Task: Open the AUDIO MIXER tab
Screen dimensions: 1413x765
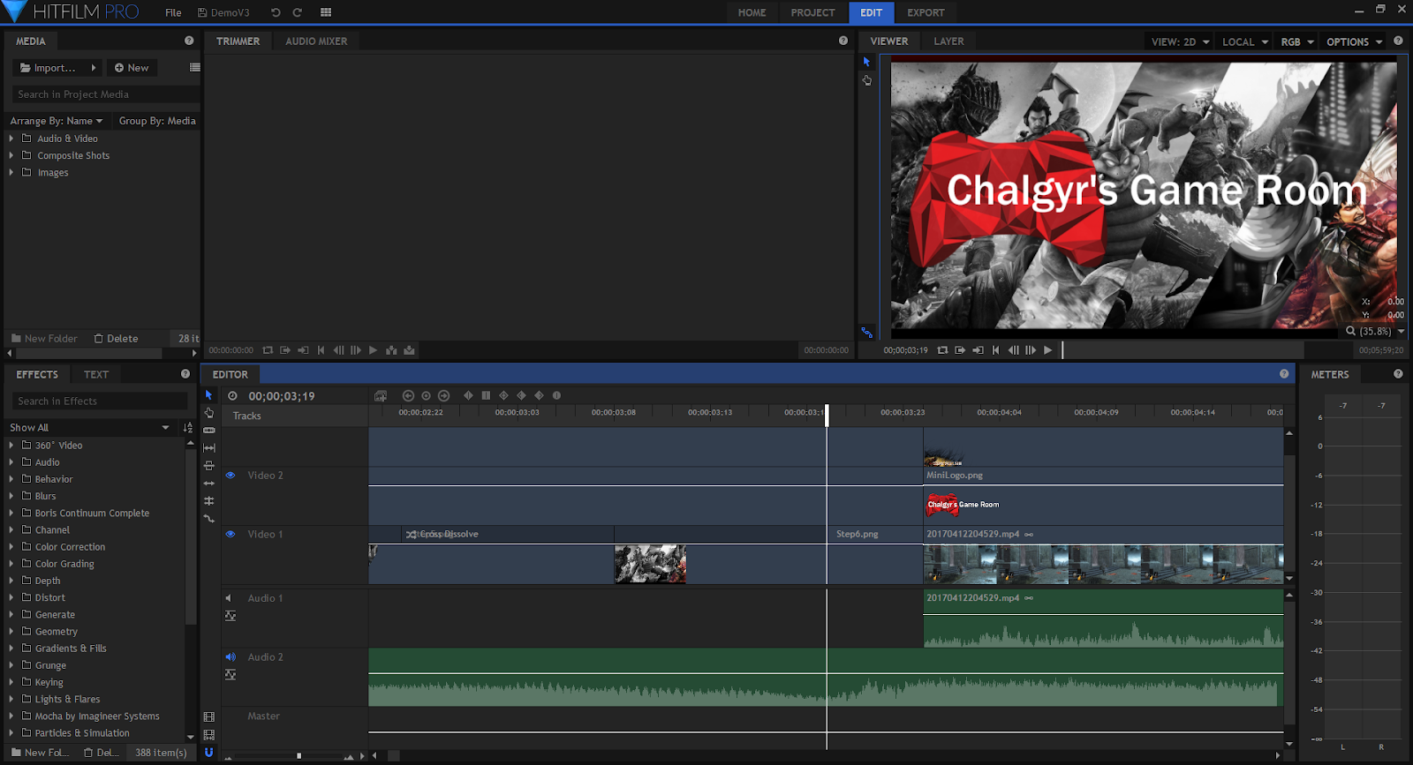Action: coord(316,41)
